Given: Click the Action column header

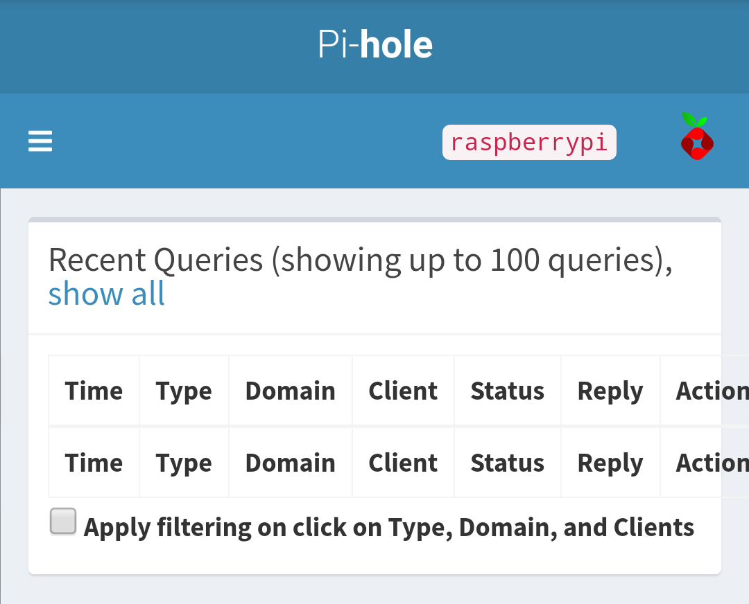Looking at the screenshot, I should [711, 390].
